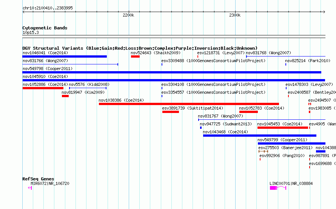This screenshot has height=209, width=336.
Task: Open nsv1043468 (Coe2014) blue gain bar
Action: pos(260,136)
